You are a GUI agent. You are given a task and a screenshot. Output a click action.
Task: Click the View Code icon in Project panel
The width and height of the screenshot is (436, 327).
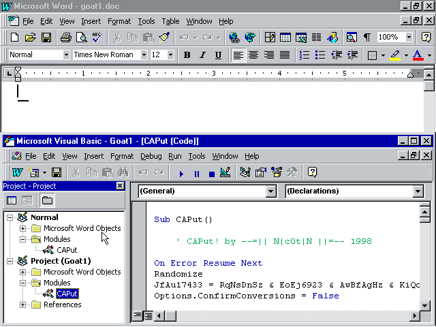12,200
